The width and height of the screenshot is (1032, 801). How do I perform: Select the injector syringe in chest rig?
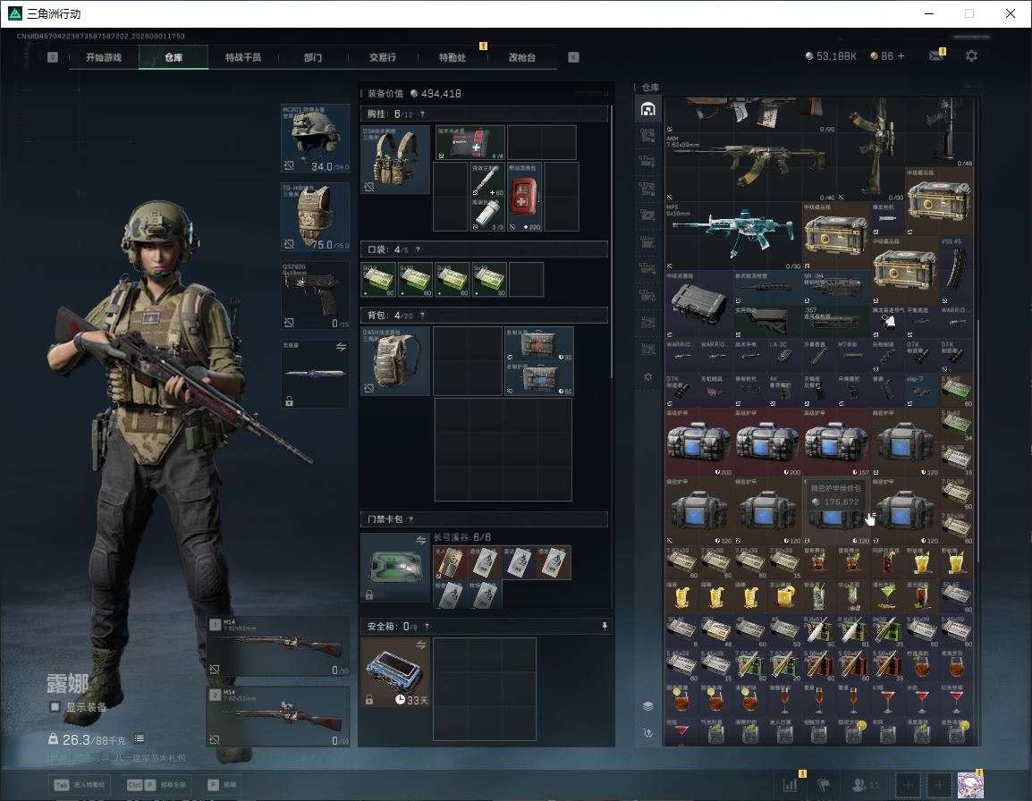[487, 180]
